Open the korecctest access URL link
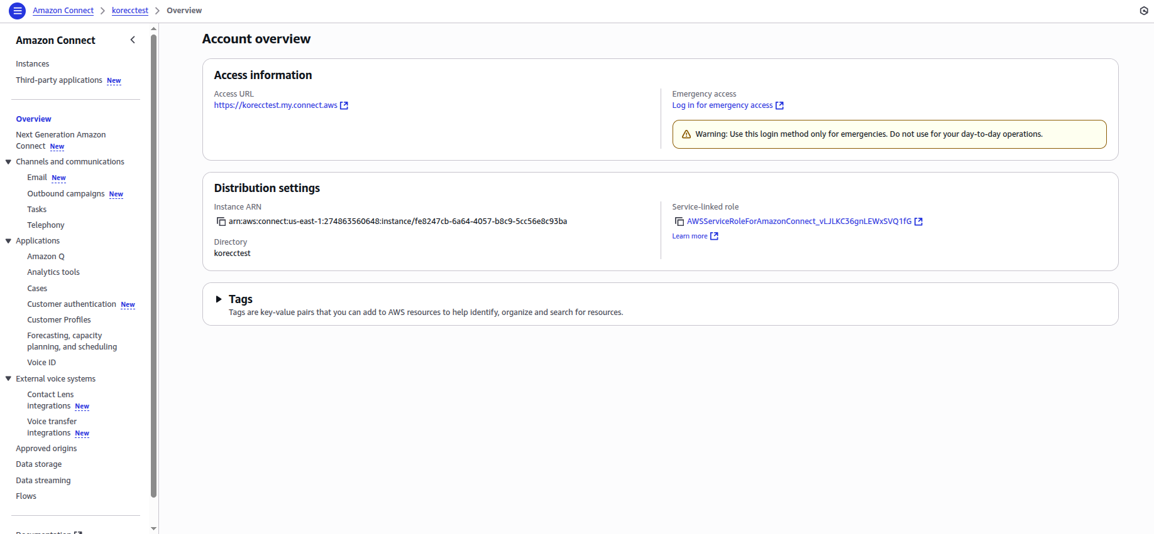Viewport: 1154px width, 534px height. click(275, 105)
